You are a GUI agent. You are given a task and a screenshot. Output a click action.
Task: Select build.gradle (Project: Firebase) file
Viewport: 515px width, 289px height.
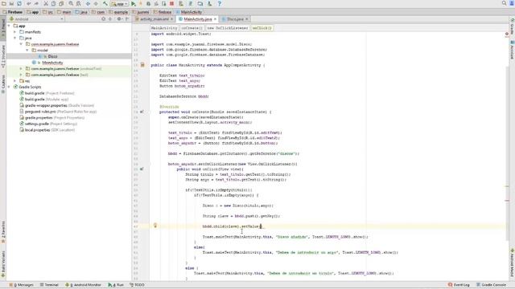point(47,93)
